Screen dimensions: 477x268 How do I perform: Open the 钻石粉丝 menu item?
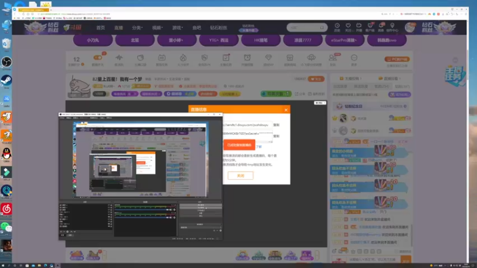point(218,27)
